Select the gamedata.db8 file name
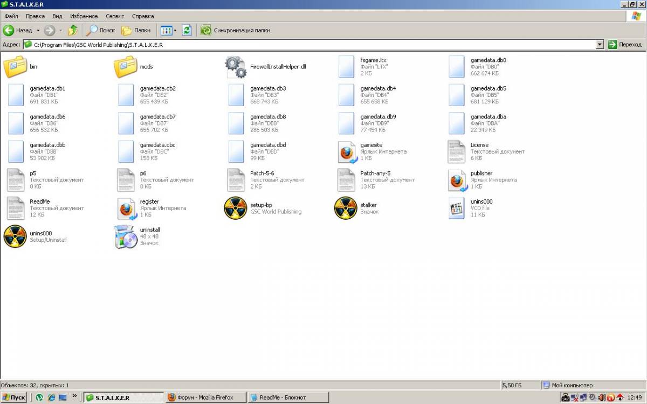647x404 pixels. (x=268, y=117)
